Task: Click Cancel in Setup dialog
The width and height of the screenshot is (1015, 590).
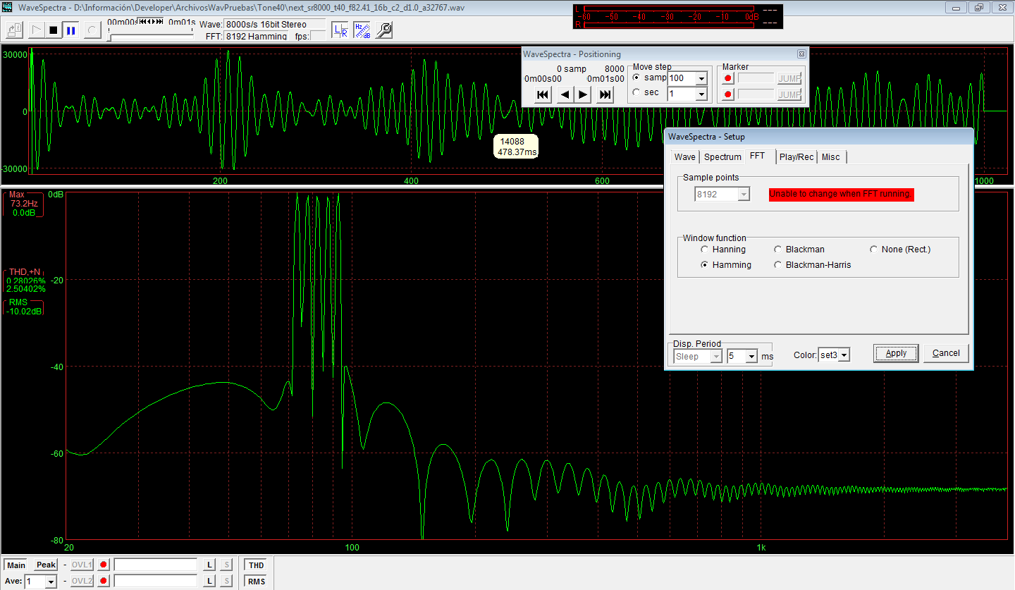Action: [946, 353]
